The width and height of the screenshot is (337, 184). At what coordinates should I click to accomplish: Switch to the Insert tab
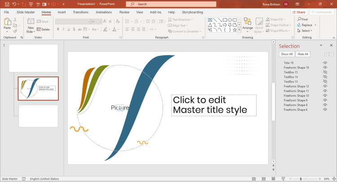[62, 12]
